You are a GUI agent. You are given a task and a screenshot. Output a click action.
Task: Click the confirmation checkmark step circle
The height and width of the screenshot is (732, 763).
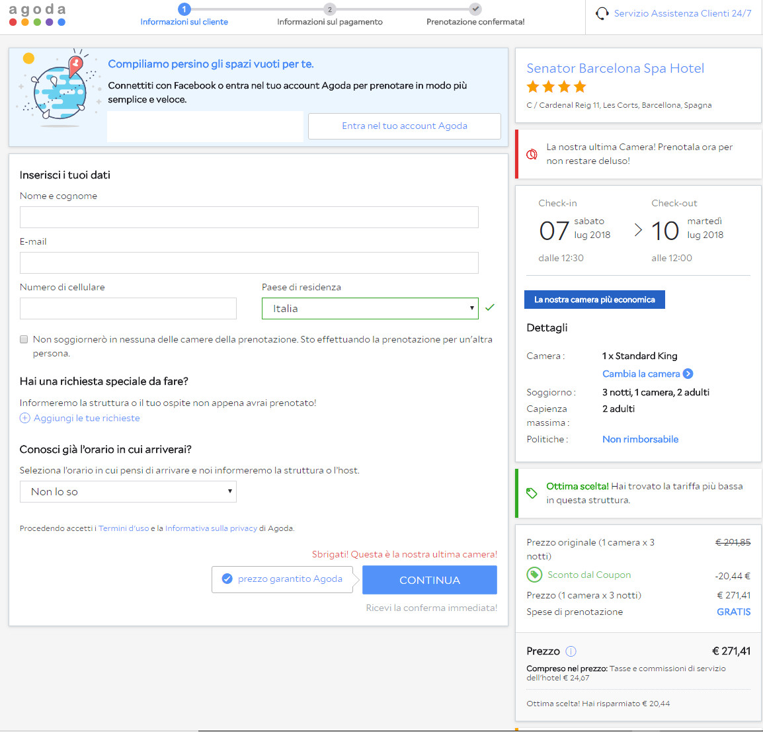coord(475,9)
